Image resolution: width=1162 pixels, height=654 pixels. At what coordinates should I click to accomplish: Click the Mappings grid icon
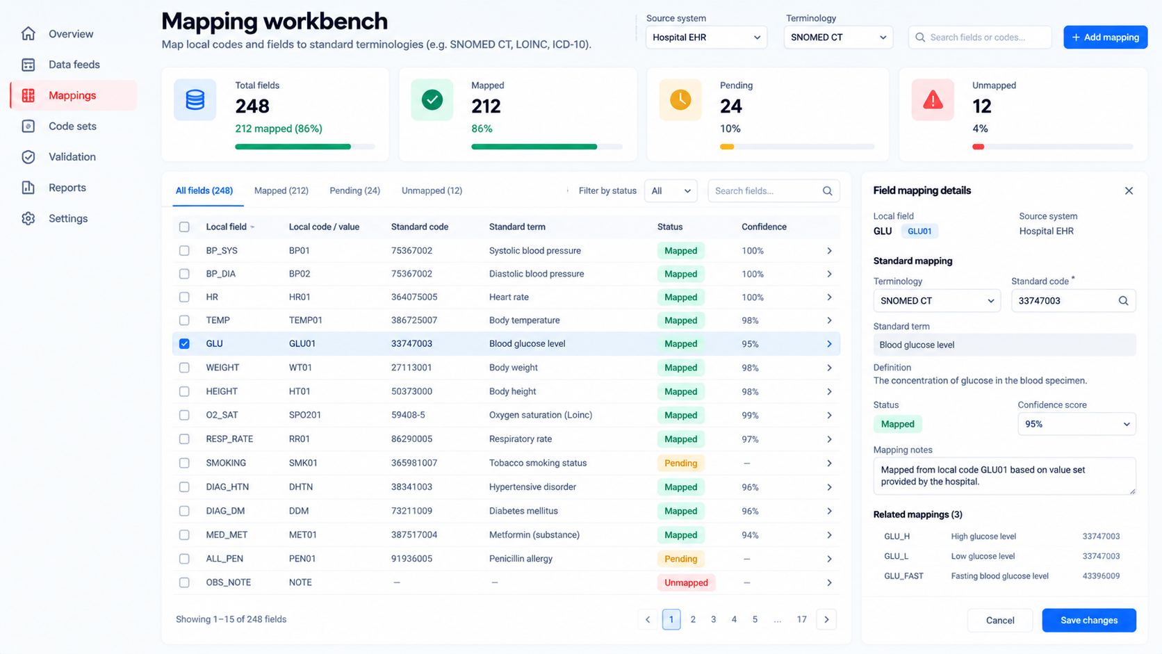tap(28, 95)
